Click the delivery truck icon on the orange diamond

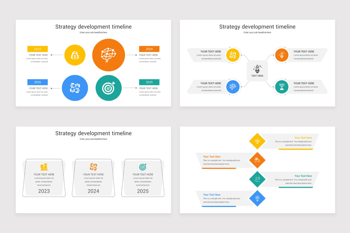pos(257,160)
